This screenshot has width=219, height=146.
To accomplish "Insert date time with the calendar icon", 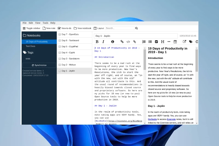I will [175, 42].
